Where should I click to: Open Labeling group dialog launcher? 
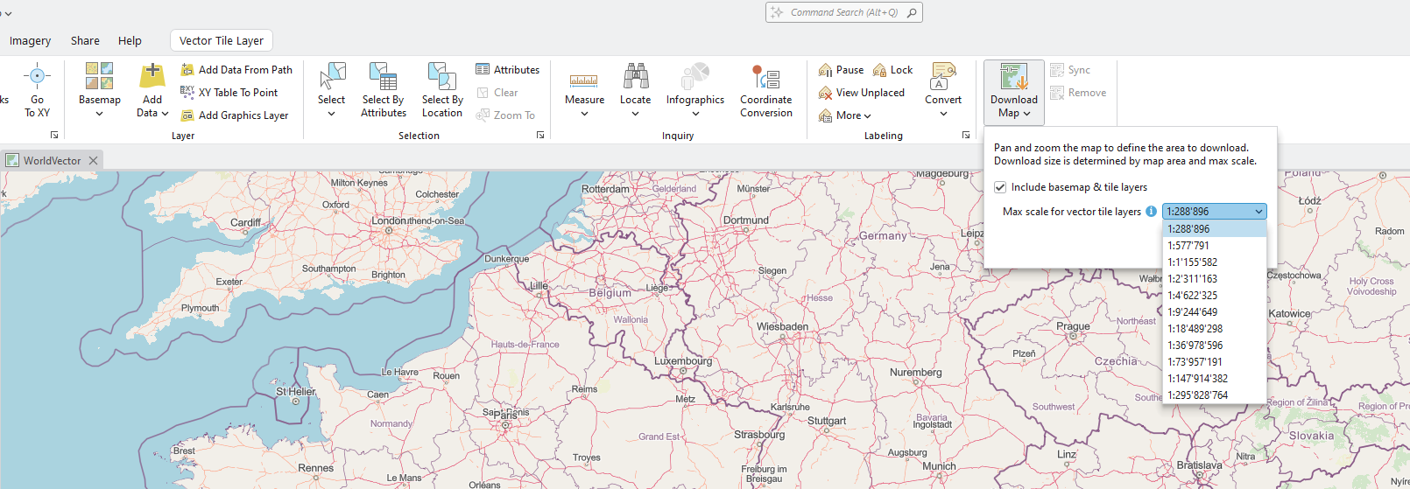click(x=966, y=136)
